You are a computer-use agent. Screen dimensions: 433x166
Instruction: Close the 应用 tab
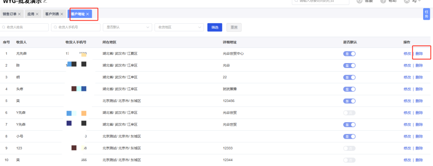pos(37,14)
